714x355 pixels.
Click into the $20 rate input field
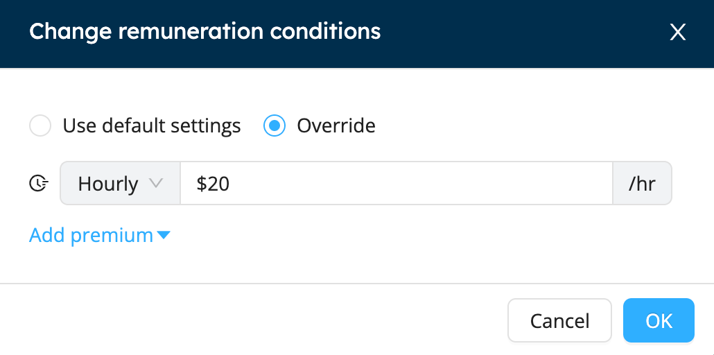[396, 183]
